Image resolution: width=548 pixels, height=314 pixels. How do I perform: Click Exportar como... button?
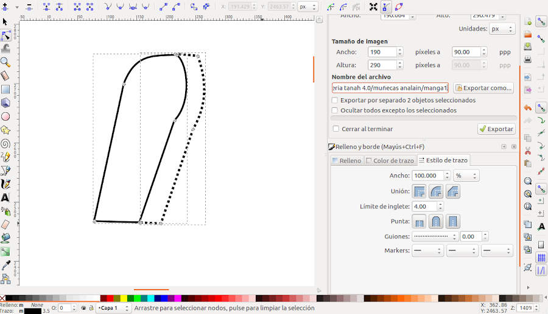point(483,88)
